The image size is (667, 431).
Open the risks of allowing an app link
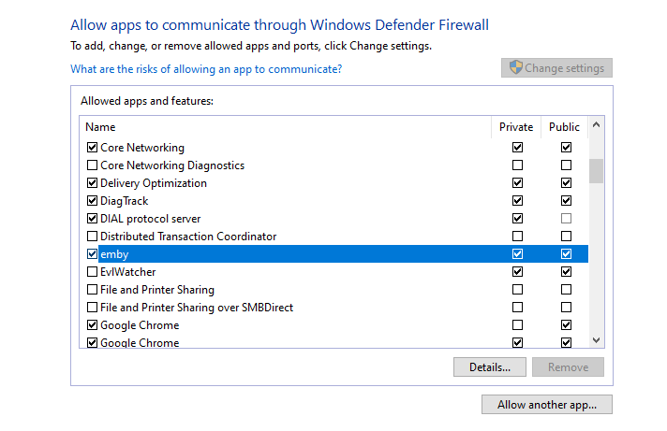point(206,69)
